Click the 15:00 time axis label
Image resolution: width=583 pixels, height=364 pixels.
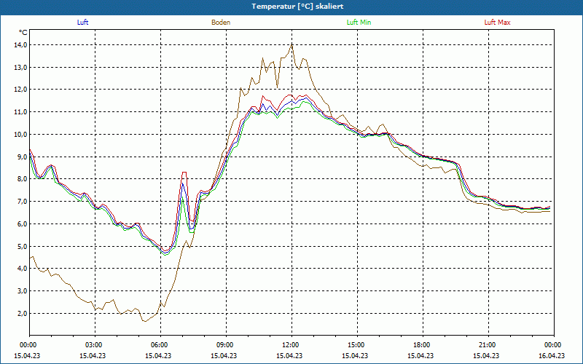[356, 345]
